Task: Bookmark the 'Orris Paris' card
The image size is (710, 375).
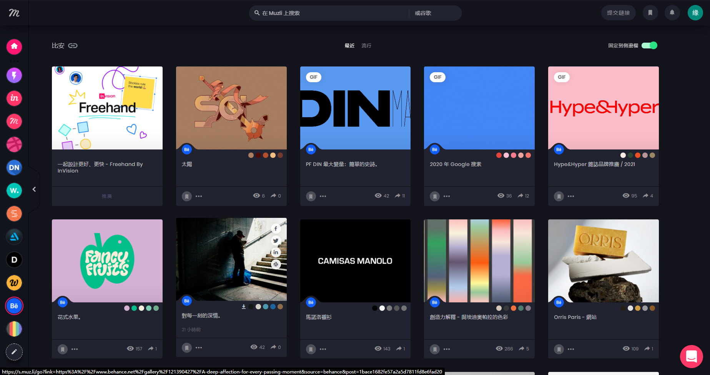Action: point(559,349)
